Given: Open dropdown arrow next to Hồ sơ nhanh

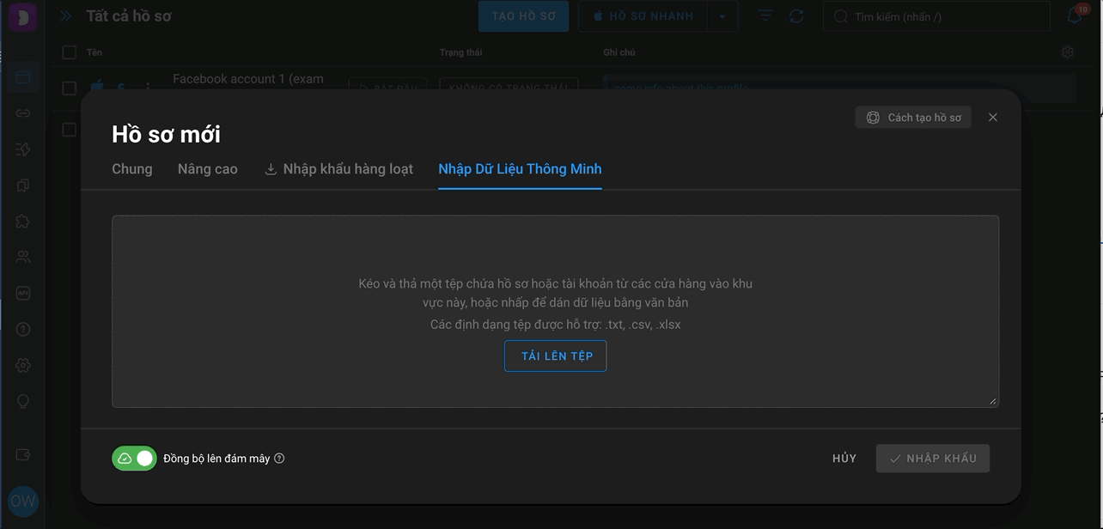Looking at the screenshot, I should [x=722, y=16].
